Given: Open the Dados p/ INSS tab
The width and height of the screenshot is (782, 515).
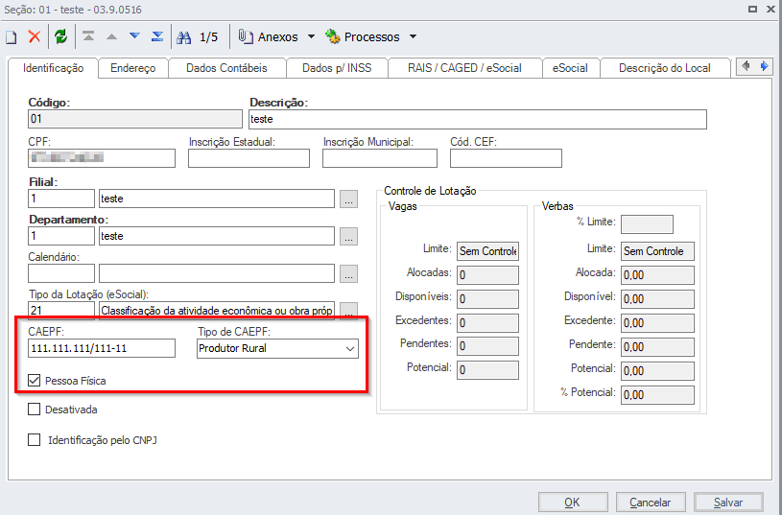Looking at the screenshot, I should [x=337, y=68].
